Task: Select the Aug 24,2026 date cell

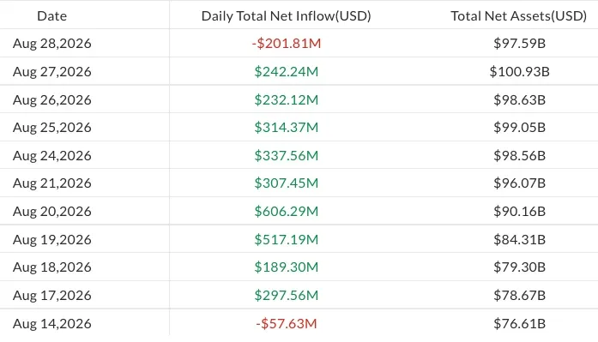Action: (x=51, y=155)
